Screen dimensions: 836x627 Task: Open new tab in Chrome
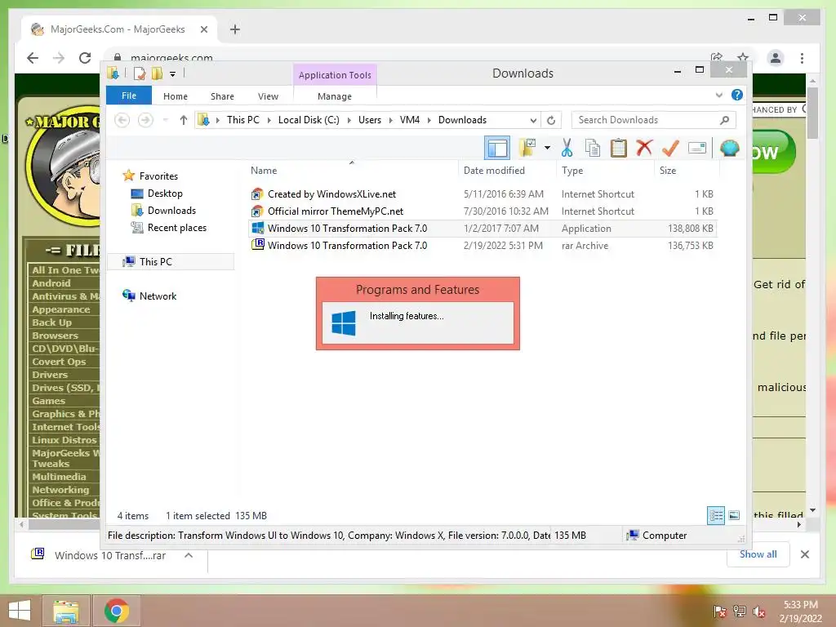(x=234, y=29)
